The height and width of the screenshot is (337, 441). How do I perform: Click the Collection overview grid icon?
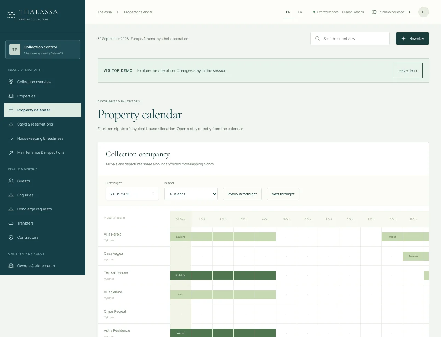coord(11,82)
